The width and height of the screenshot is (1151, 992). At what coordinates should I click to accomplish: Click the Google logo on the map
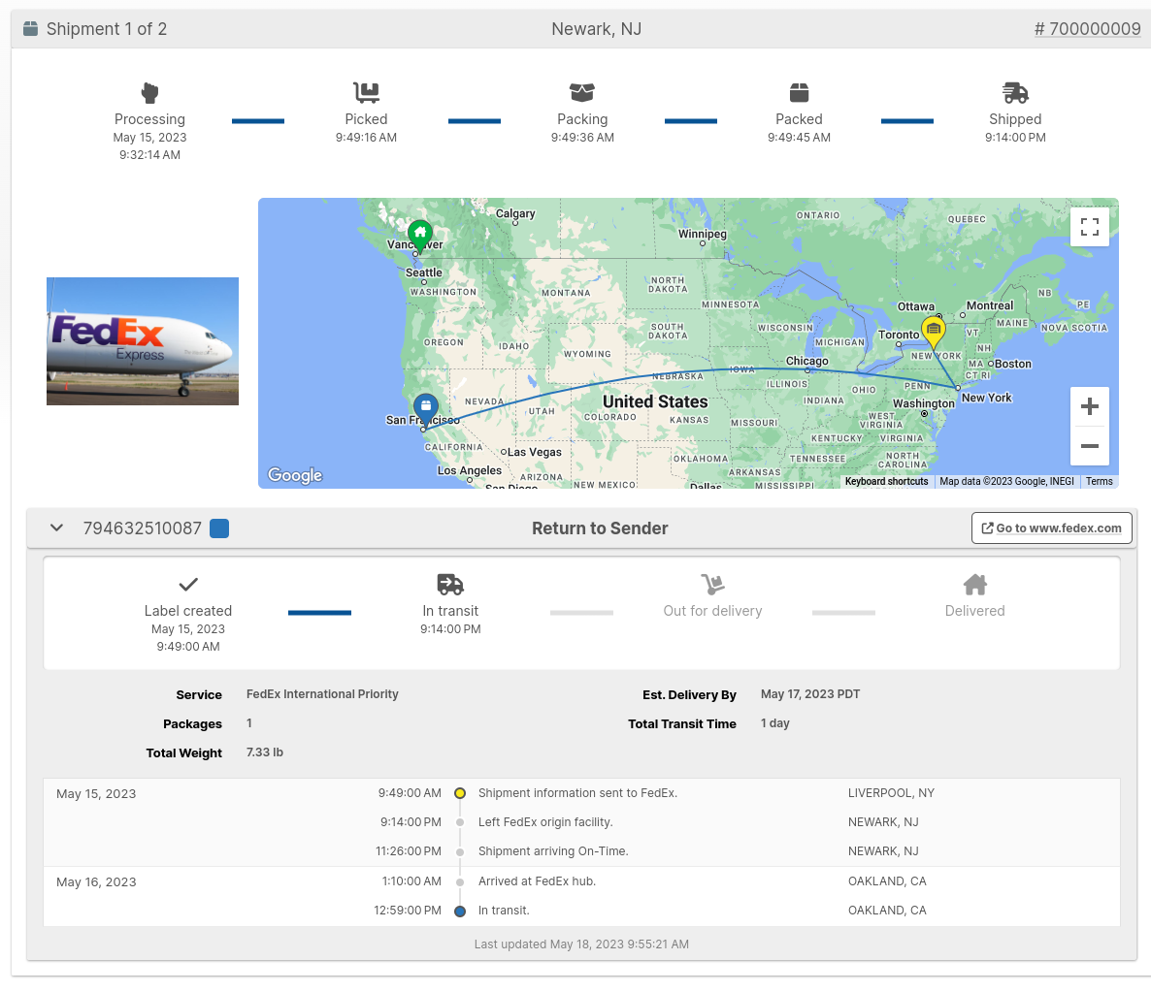(x=295, y=475)
